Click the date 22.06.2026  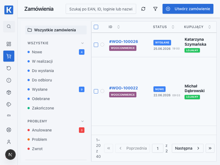click(162, 95)
